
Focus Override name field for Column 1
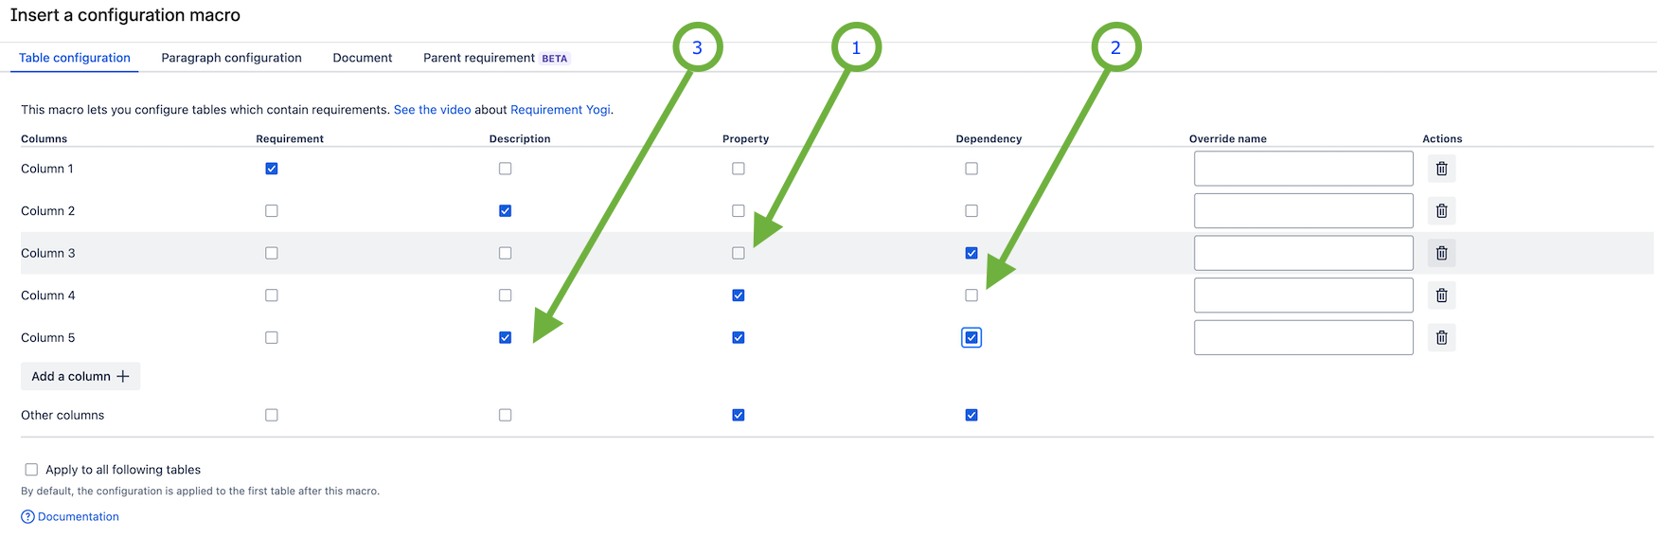1304,169
